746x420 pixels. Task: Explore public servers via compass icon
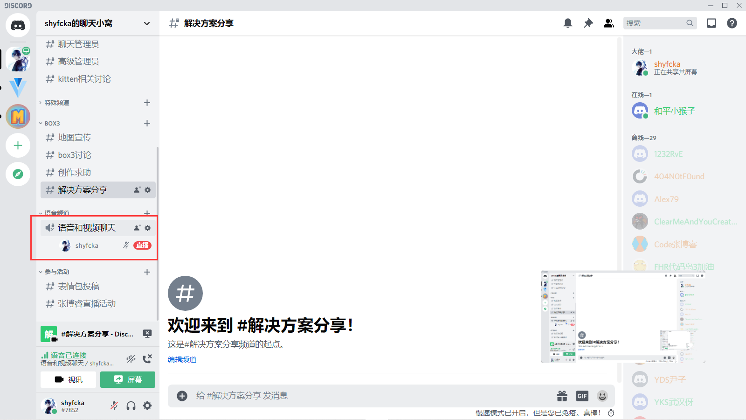[18, 174]
